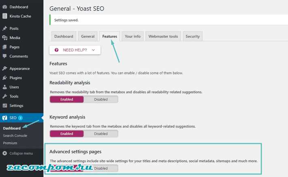Viewport: 288px width, 177px height.
Task: Disable Readability analysis toggle
Action: click(101, 99)
